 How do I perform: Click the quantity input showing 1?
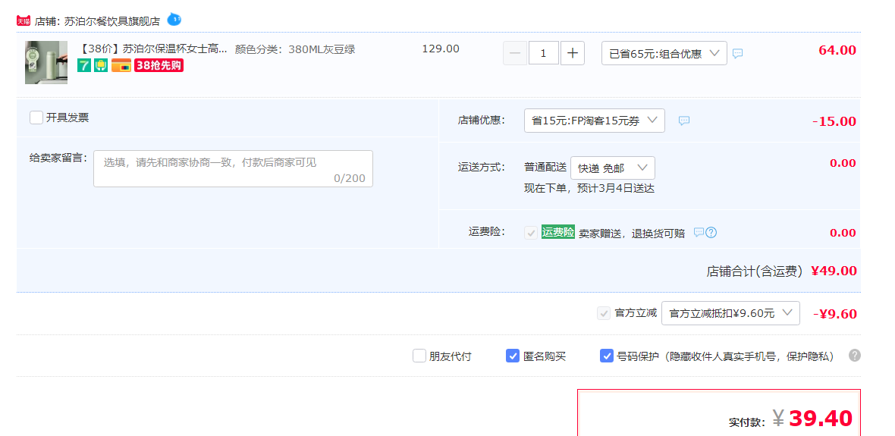(x=543, y=53)
